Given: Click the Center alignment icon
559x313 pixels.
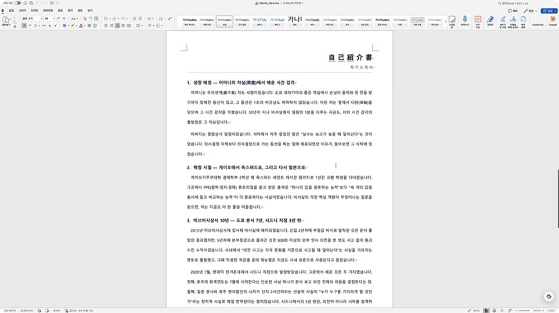Looking at the screenshot, I should pyautogui.click(x=111, y=26).
